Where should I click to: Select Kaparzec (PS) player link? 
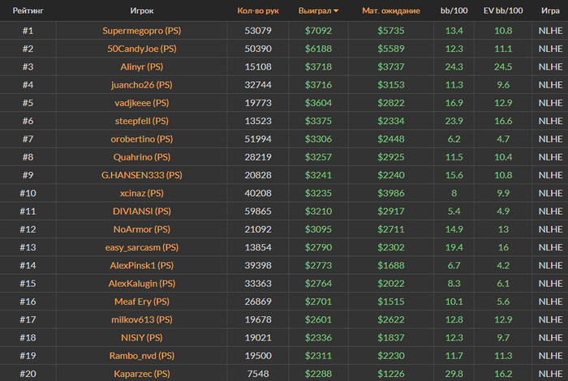click(x=142, y=374)
